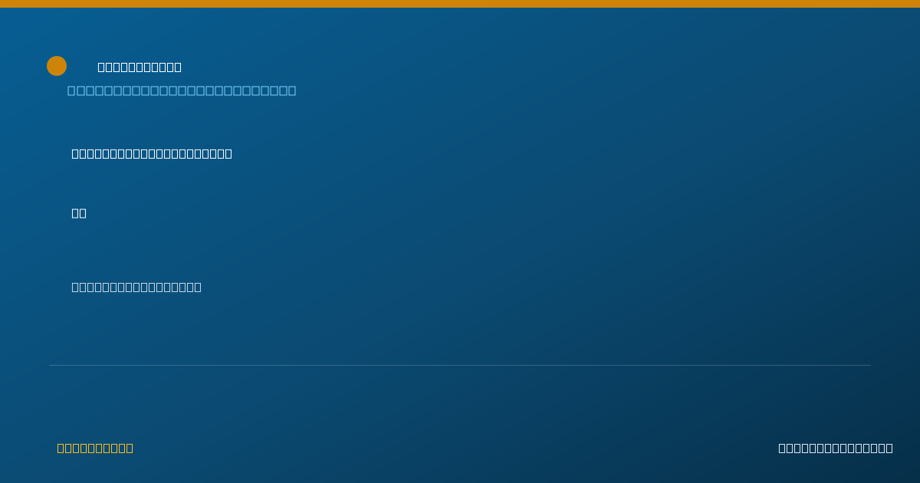
Task: Click the light blue subtitle line
Action: (x=182, y=90)
